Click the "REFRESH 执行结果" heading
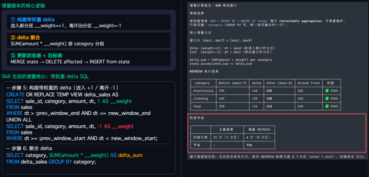The width and height of the screenshot is (369, 177). (204, 71)
